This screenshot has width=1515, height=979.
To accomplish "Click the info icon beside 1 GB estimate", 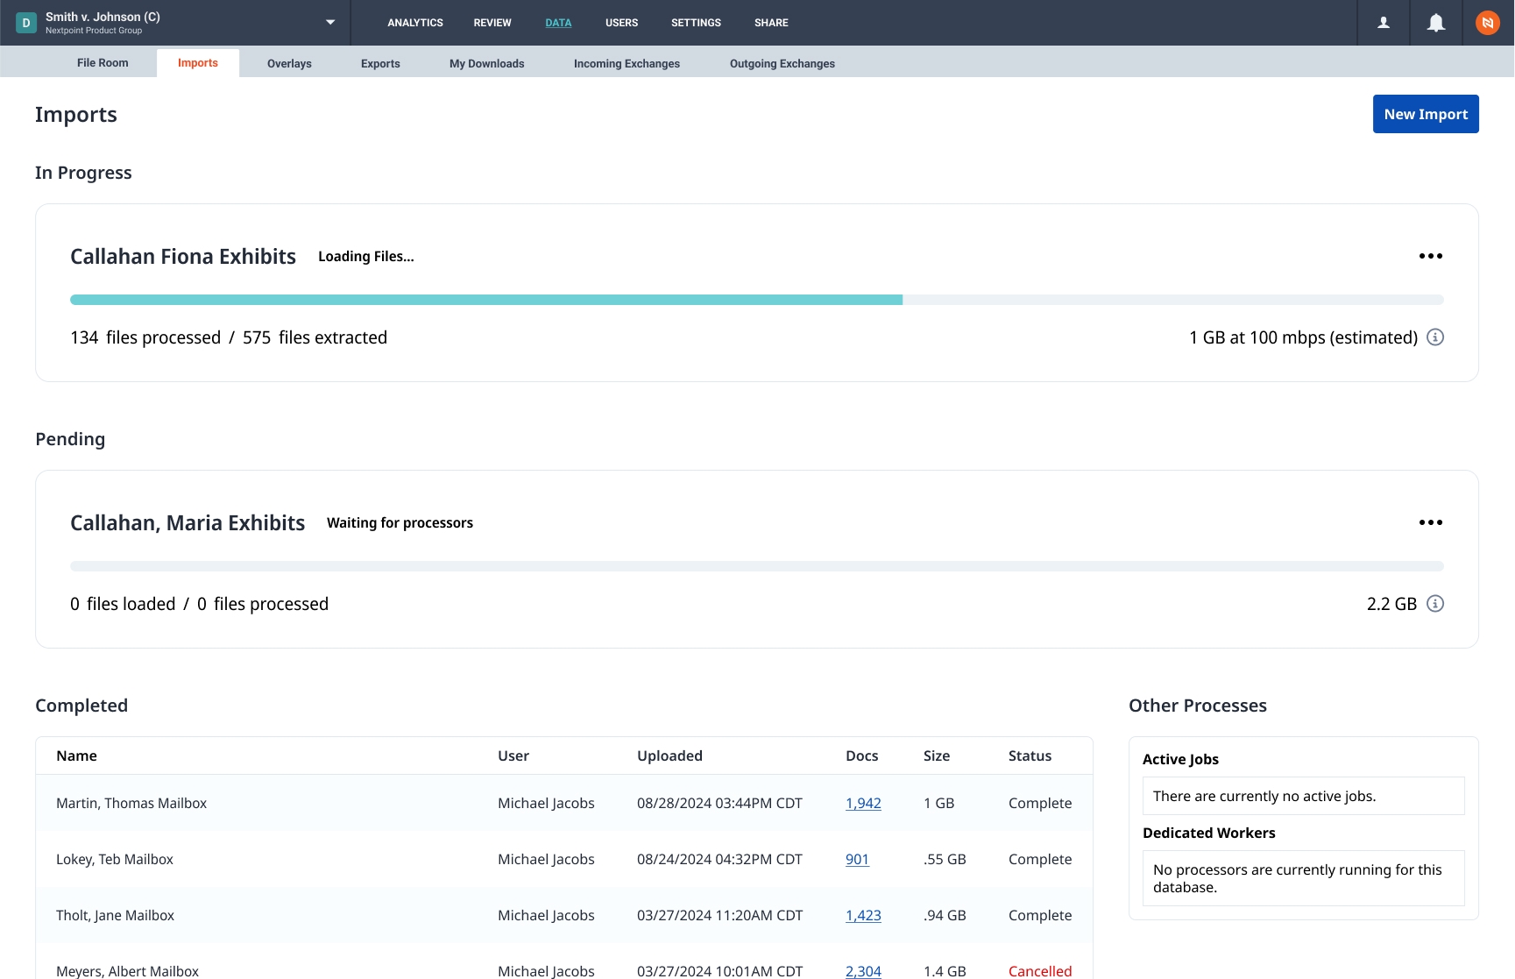I will click(x=1434, y=337).
